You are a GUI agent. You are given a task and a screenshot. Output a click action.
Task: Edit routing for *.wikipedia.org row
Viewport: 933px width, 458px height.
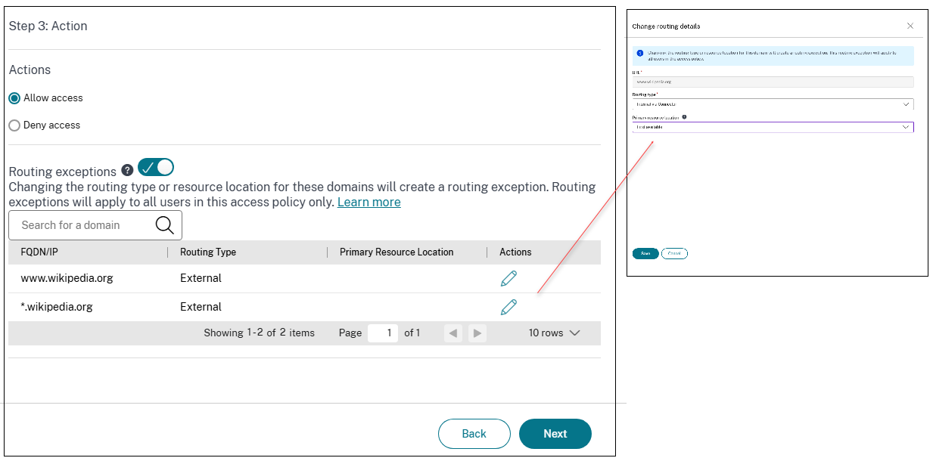[x=509, y=307]
